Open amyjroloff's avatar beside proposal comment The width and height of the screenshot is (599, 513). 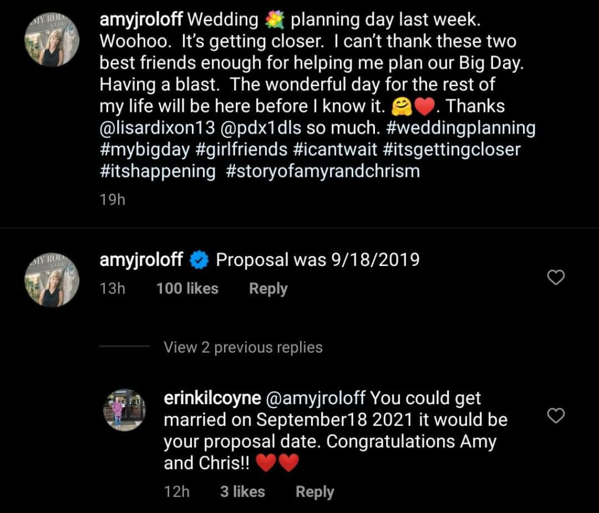(x=51, y=281)
